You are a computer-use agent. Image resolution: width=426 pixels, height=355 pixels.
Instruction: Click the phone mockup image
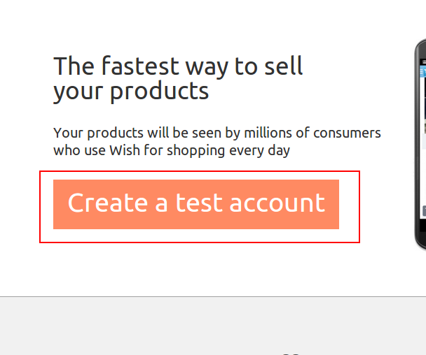(421, 140)
